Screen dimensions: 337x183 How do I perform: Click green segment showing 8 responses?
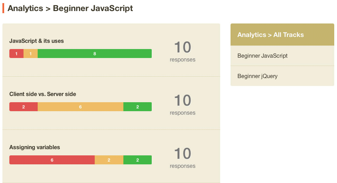coord(95,54)
